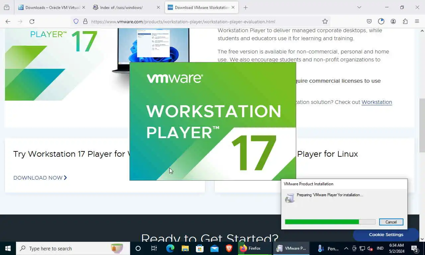This screenshot has width=425, height=255.
Task: Select the Download VMware Workstation tab
Action: click(x=201, y=7)
